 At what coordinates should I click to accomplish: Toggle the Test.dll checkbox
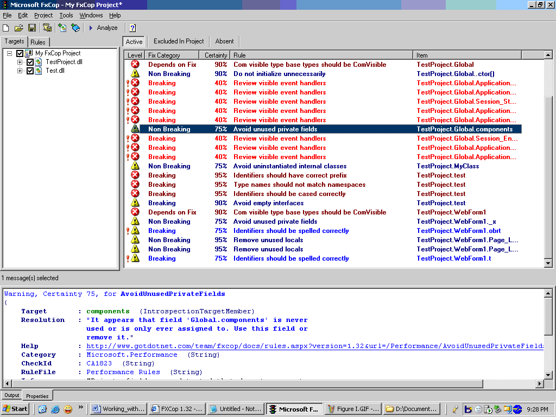pyautogui.click(x=30, y=71)
